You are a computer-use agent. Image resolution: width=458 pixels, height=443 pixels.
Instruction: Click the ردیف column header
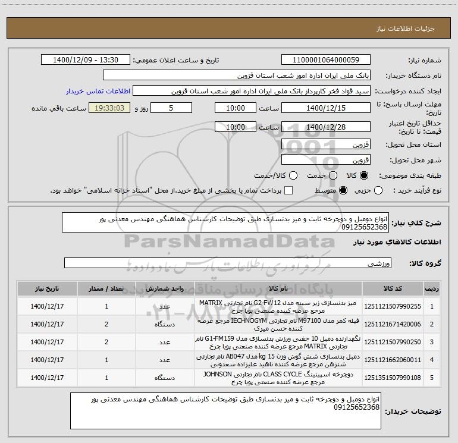(x=432, y=288)
